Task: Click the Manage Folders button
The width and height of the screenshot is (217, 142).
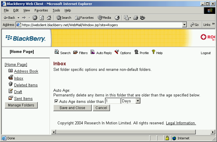Action: point(21,105)
